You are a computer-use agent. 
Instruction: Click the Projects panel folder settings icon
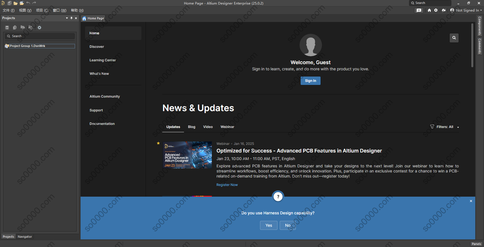[30, 28]
